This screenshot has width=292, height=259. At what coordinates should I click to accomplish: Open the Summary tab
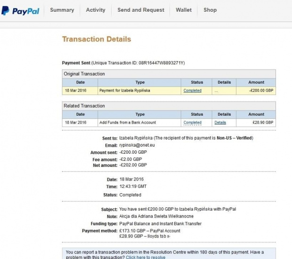coord(62,10)
